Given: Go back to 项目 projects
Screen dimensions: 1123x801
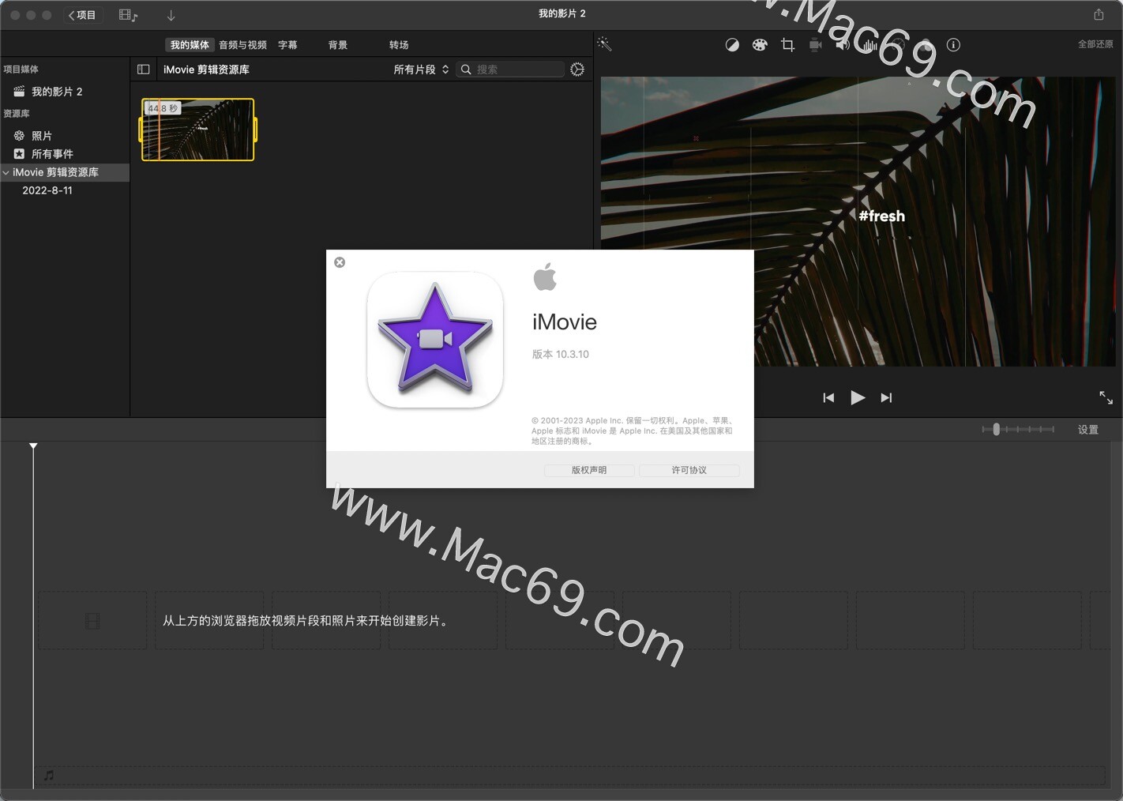Looking at the screenshot, I should click(x=83, y=15).
